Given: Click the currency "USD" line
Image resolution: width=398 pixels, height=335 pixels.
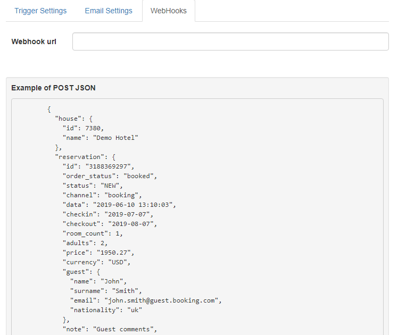Looking at the screenshot, I should [x=96, y=262].
